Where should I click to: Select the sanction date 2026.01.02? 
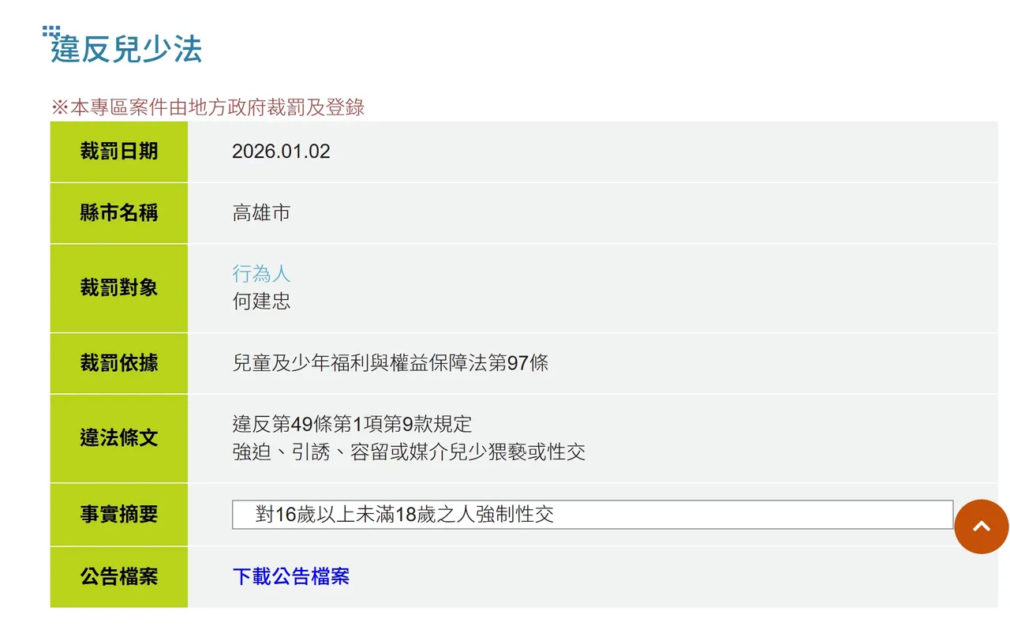click(x=282, y=151)
